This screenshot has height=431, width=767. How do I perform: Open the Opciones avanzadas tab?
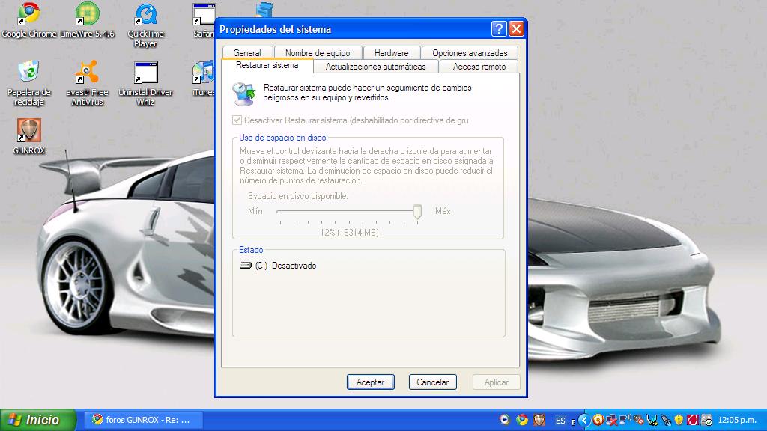pos(470,53)
